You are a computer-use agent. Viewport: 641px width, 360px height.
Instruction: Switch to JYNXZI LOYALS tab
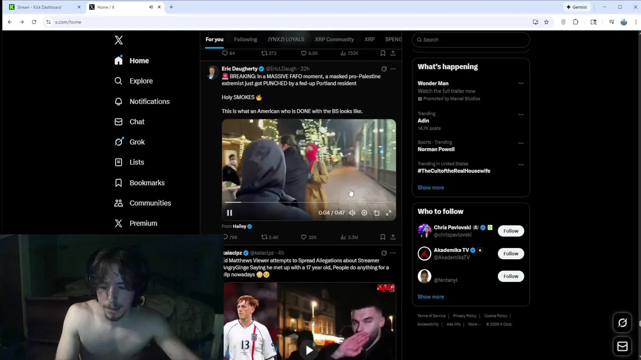(x=285, y=39)
